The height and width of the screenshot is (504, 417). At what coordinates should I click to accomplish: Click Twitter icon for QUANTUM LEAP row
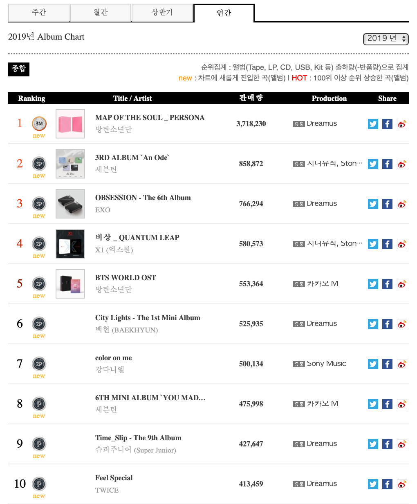point(373,244)
